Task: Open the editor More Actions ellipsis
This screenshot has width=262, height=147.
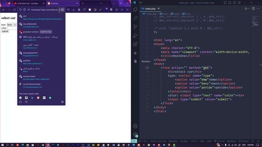Action: pyautogui.click(x=258, y=9)
